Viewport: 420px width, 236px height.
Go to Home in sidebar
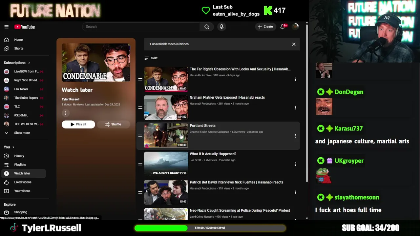[x=23, y=40]
